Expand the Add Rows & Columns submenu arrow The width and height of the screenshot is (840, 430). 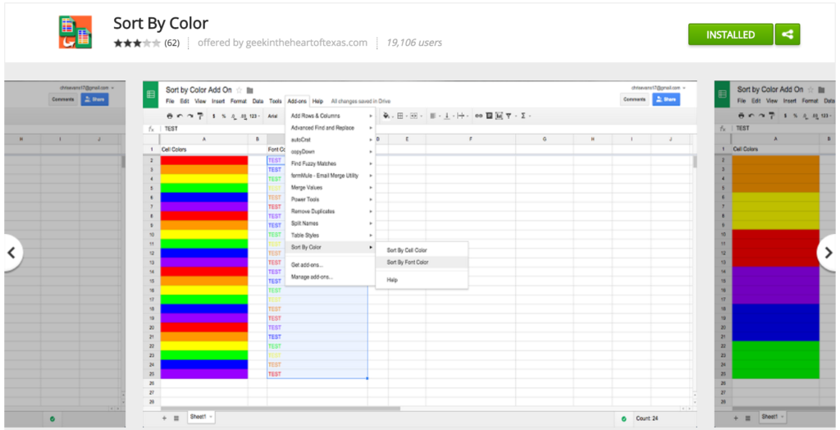370,116
